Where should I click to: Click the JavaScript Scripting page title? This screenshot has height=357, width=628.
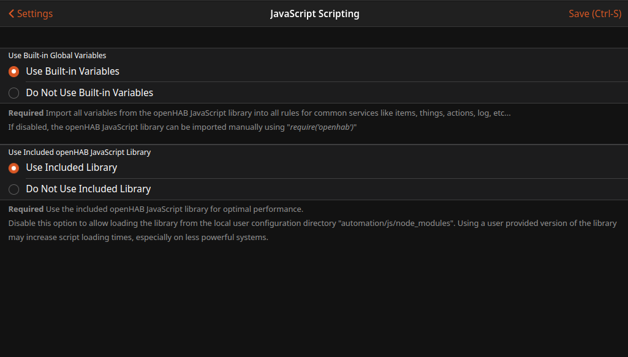314,13
